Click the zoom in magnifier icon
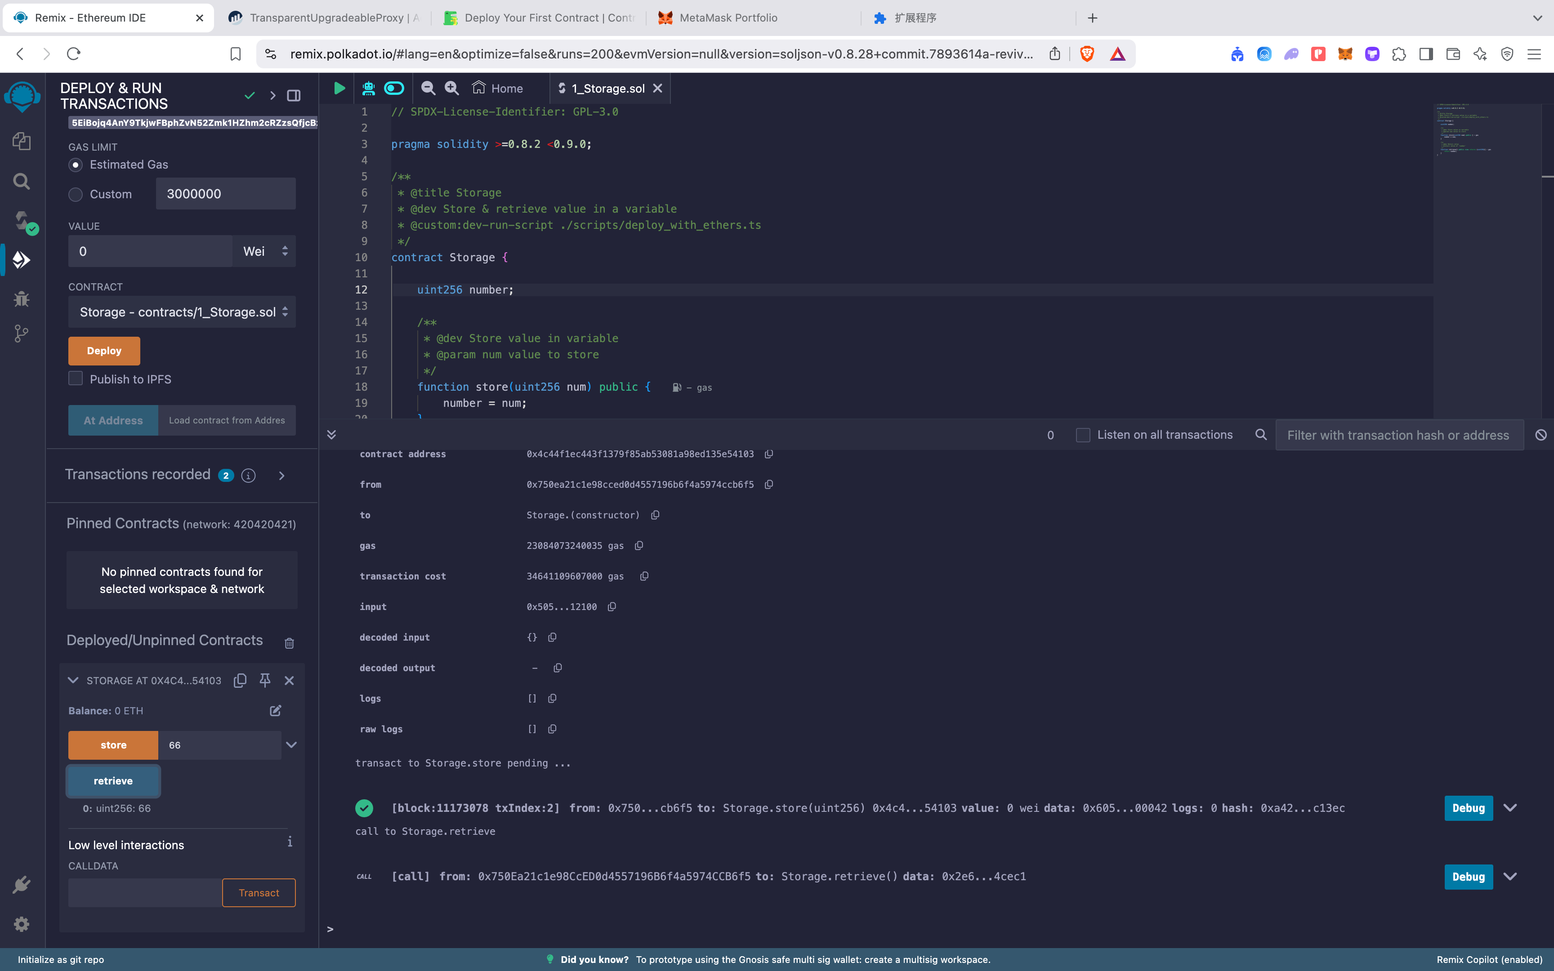The height and width of the screenshot is (971, 1554). coord(452,88)
